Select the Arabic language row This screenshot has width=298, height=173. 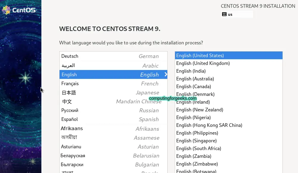(113, 66)
